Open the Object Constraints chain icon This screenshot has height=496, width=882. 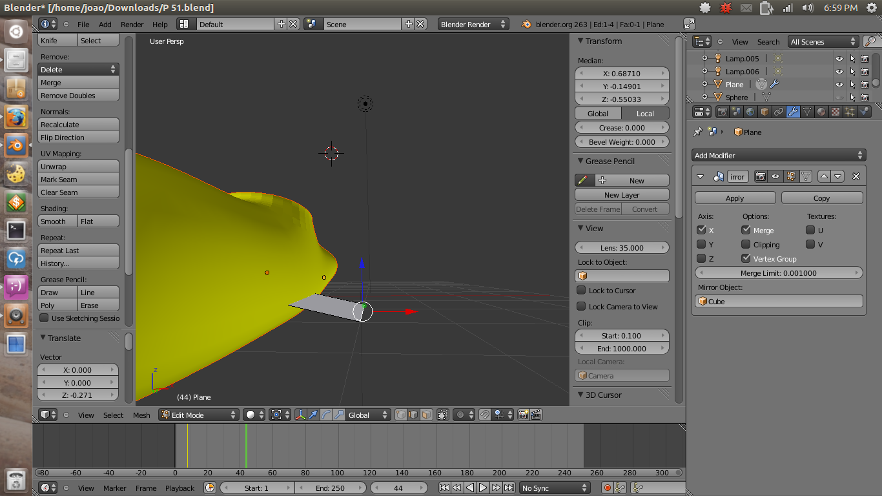(779, 112)
